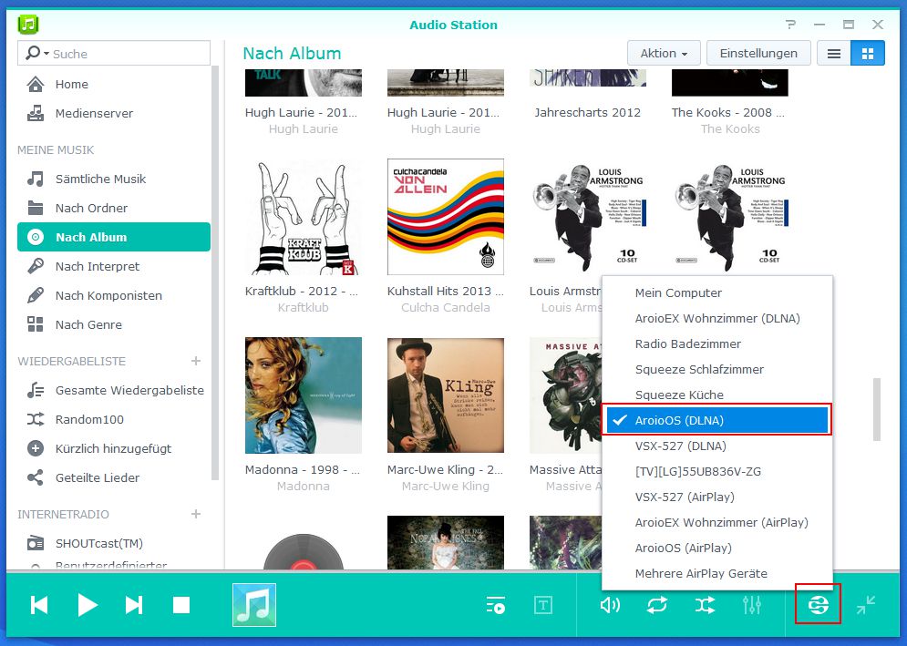Browse music Nach Genre

pyautogui.click(x=114, y=325)
